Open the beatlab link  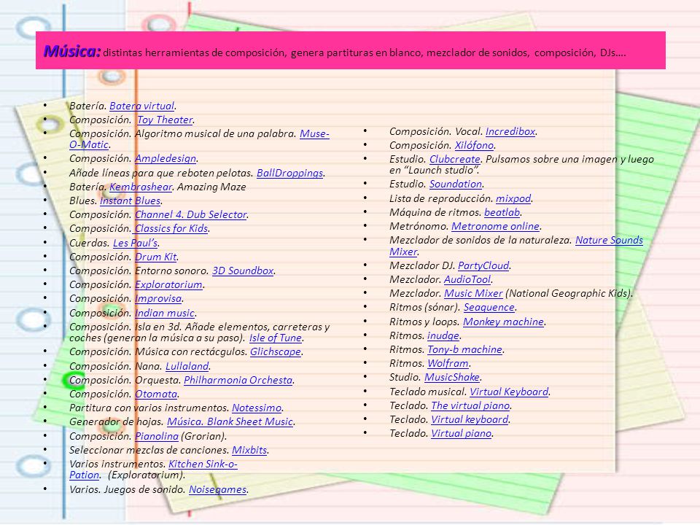tap(502, 212)
